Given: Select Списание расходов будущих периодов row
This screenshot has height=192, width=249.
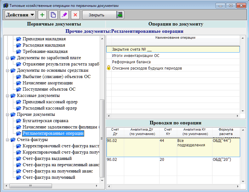Looking at the screenshot, I should click(173, 68).
